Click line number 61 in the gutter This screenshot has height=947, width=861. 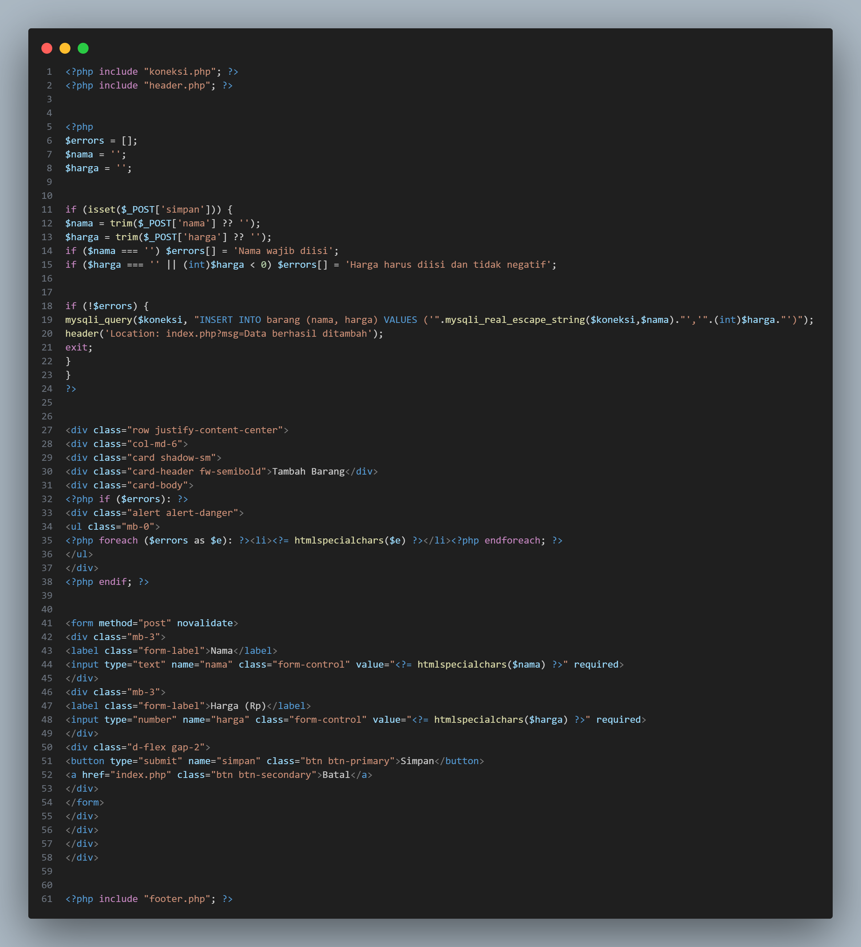point(47,899)
